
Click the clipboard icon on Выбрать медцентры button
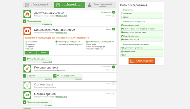pyautogui.click(x=132, y=61)
